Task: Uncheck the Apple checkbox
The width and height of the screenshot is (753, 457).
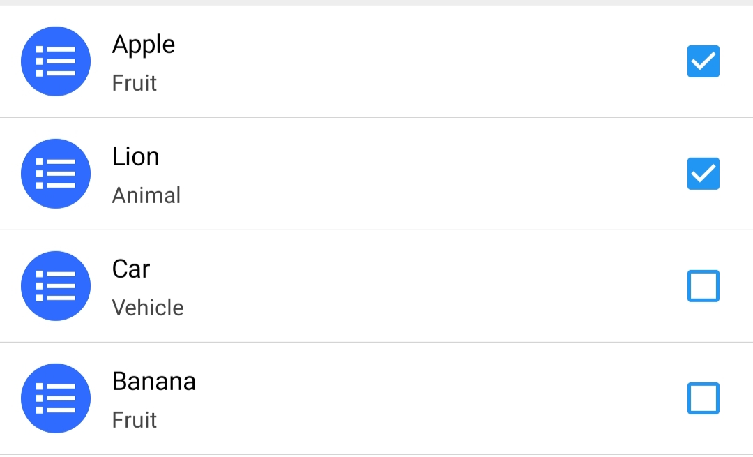Action: [703, 61]
